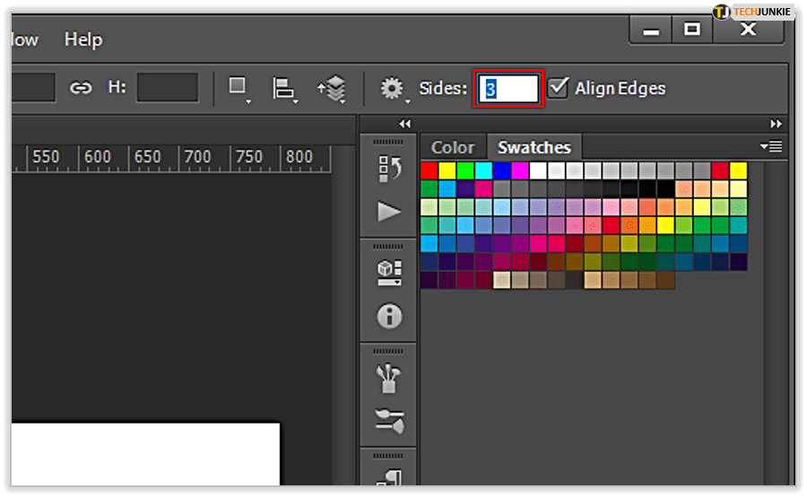Open the Info panel icon

point(389,316)
